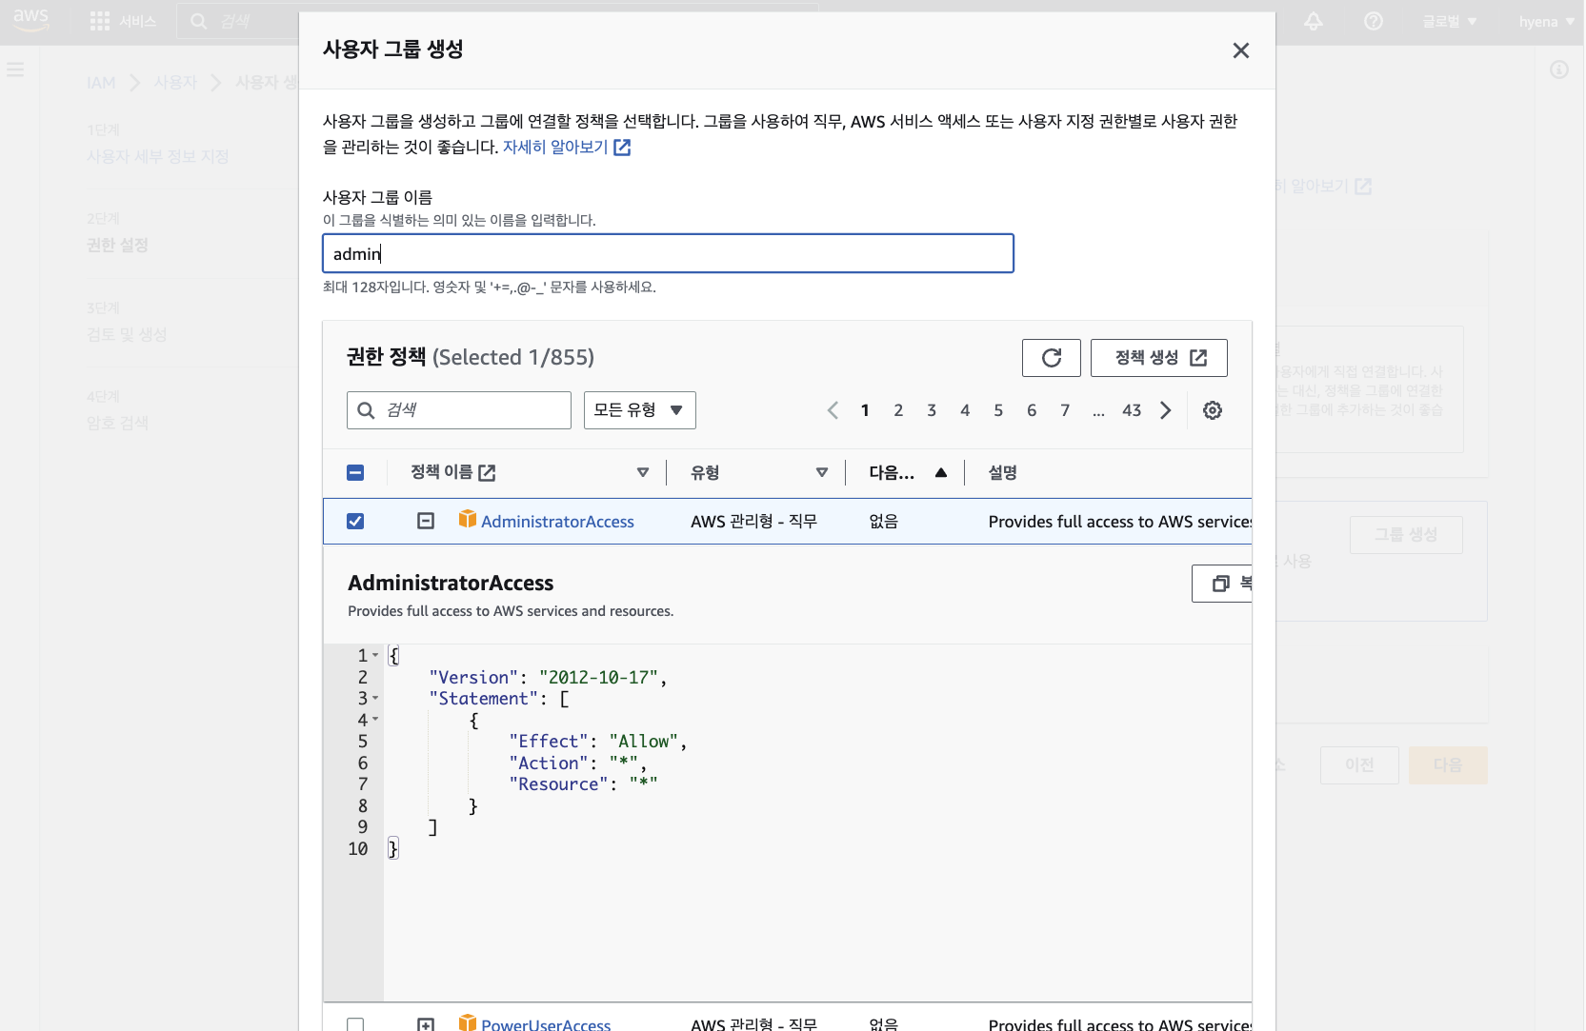This screenshot has width=1586, height=1031.
Task: Jump to page 43 of policies
Action: click(1132, 410)
